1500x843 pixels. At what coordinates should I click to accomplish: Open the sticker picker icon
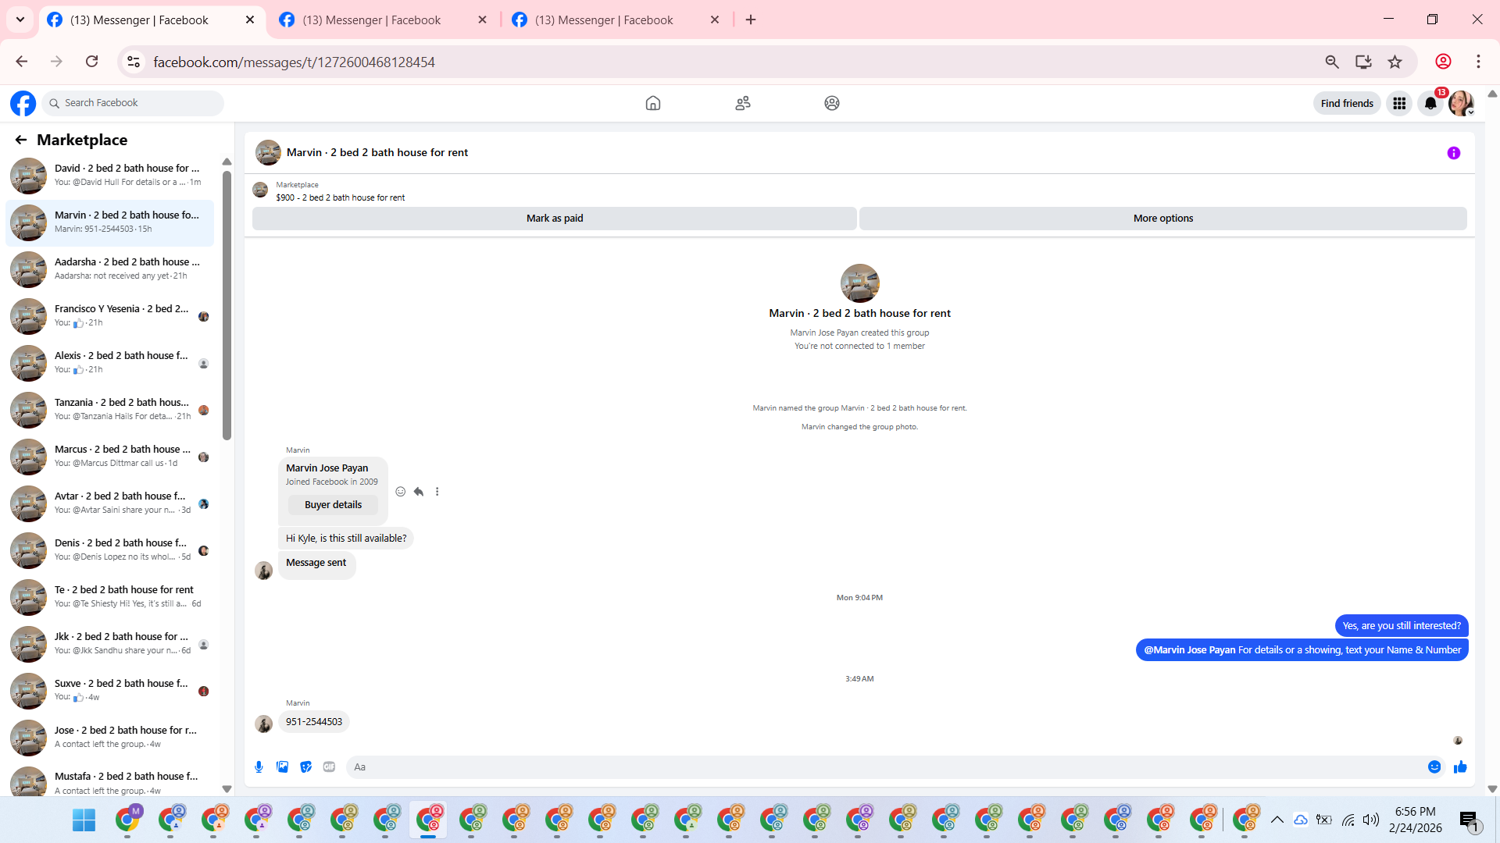click(x=305, y=767)
